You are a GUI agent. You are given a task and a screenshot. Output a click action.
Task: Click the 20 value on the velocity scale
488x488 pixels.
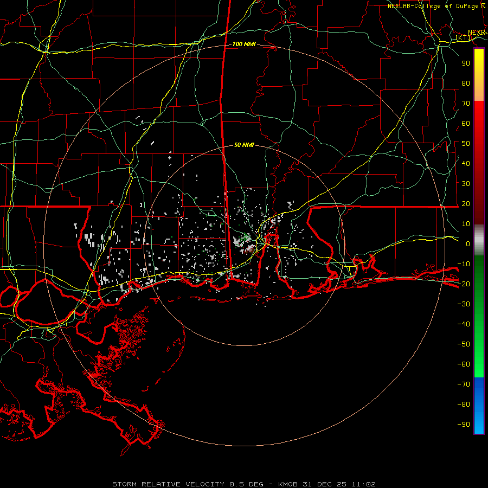[466, 204]
